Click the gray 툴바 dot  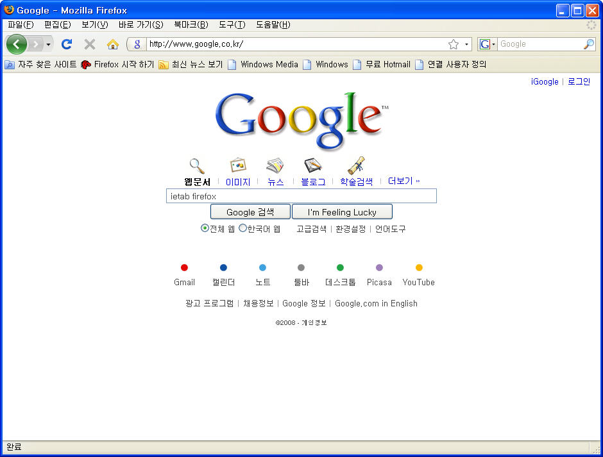301,267
